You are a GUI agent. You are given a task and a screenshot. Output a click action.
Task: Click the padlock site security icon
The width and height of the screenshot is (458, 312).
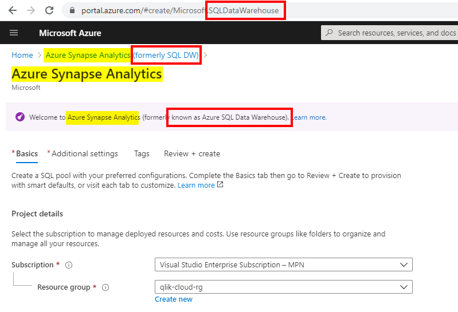[x=72, y=10]
